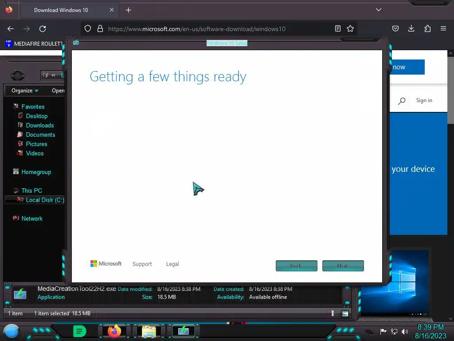Screen dimensions: 454x341
Task: Open the green notes app on taskbar
Action: click(80, 331)
